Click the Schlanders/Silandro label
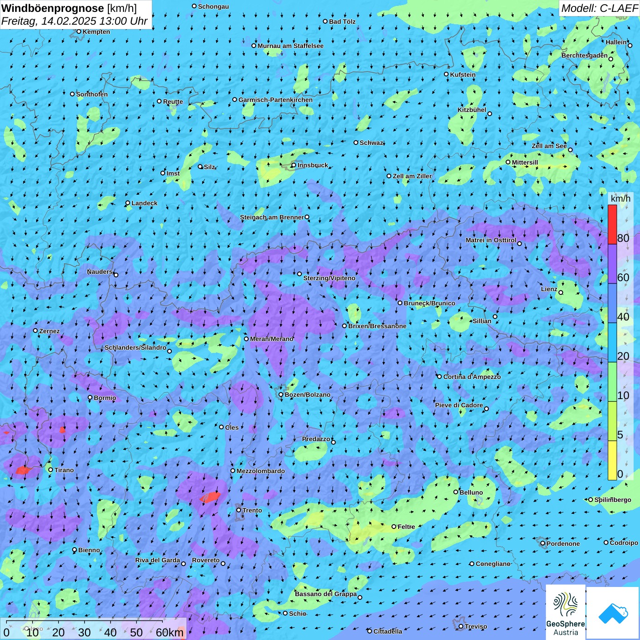Image resolution: width=640 pixels, height=640 pixels. (x=136, y=347)
